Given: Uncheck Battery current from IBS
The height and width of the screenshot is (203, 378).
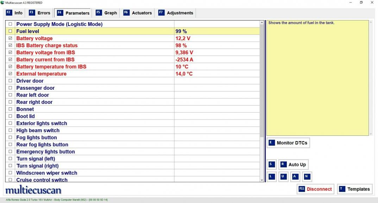Looking at the screenshot, I should [x=10, y=59].
